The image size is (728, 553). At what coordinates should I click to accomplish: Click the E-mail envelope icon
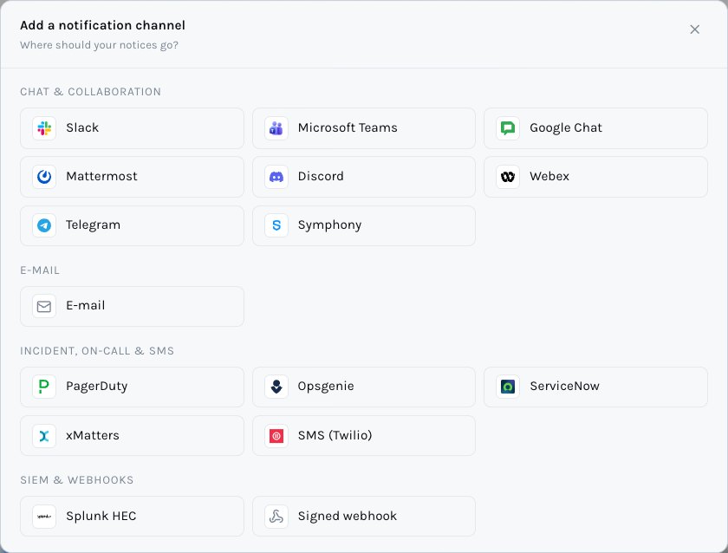(44, 307)
